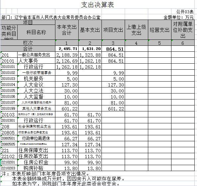Click the 上缴上级支出 header cell

click(x=136, y=30)
